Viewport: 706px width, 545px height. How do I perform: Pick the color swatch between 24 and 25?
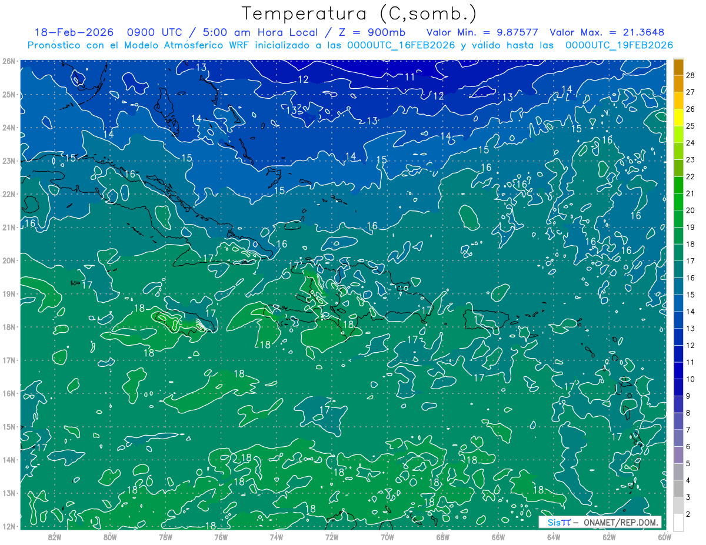point(678,134)
